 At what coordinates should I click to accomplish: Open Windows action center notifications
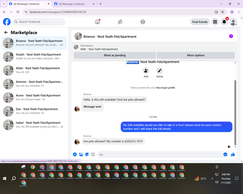237,178
